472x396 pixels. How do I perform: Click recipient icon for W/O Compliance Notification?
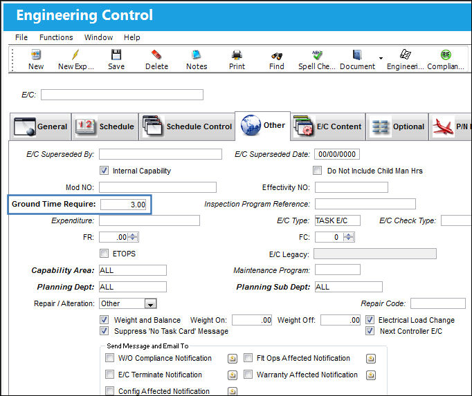233,359
